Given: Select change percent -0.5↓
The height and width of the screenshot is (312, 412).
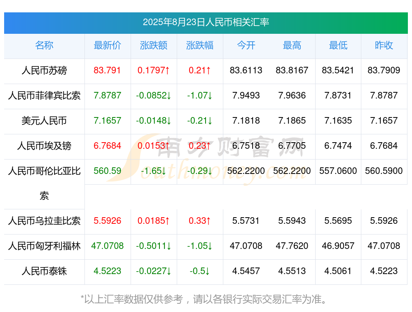Looking at the screenshot, I should pos(200,271).
